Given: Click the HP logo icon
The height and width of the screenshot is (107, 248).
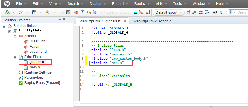Looking at the screenshot, I should tap(7, 4).
